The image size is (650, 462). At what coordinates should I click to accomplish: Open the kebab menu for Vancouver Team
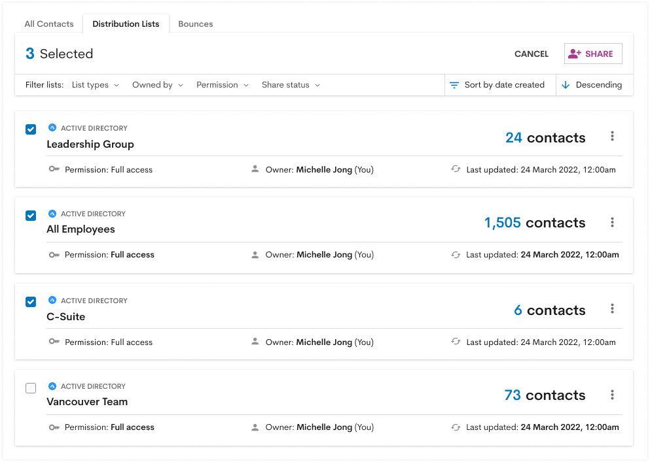[613, 395]
